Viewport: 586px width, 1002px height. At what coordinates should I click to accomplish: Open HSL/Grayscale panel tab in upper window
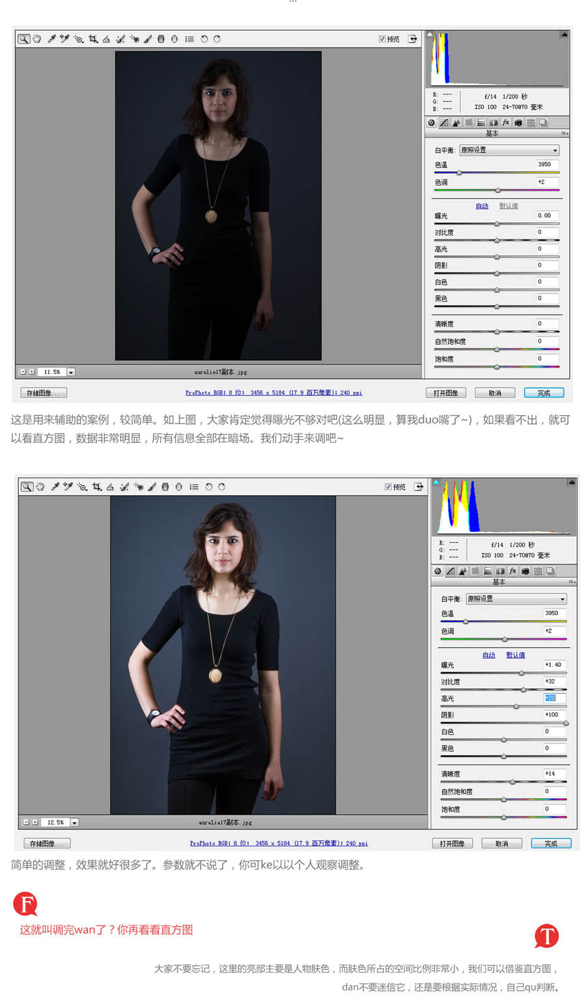point(469,122)
